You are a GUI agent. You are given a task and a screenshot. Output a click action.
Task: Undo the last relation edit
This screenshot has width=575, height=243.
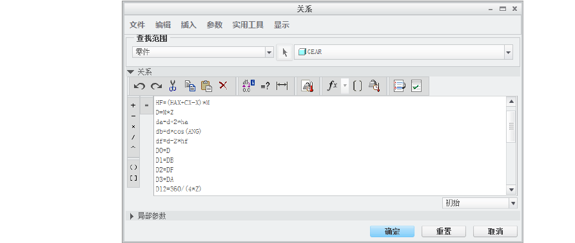click(x=139, y=86)
